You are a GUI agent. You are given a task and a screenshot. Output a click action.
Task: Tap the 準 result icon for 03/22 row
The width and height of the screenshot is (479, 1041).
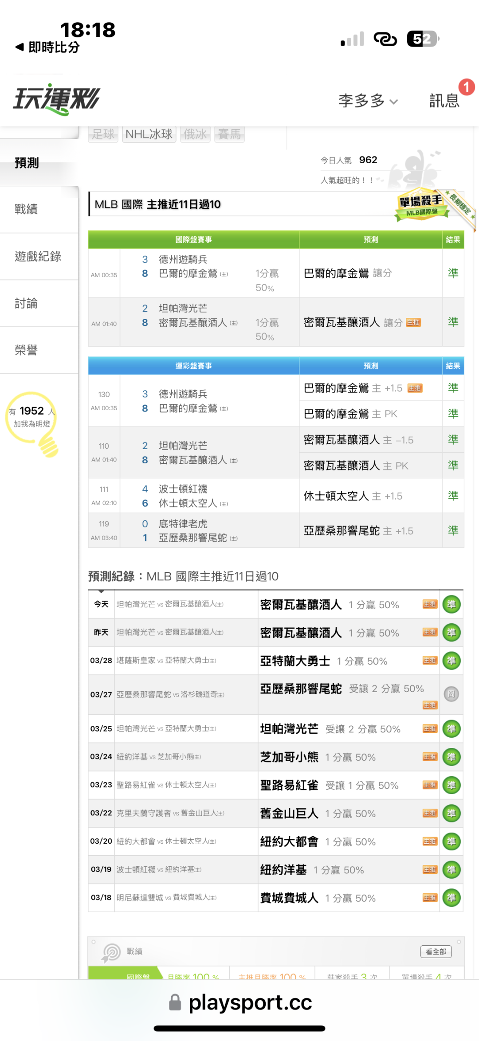(452, 813)
